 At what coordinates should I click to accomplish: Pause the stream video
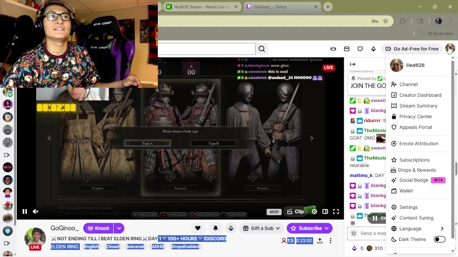(25, 212)
